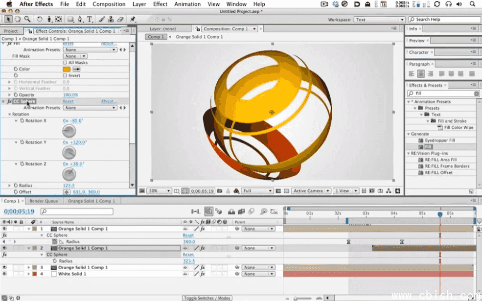482x301 pixels.
Task: Enable the All Masks checkbox under Fill
Action: (65, 63)
